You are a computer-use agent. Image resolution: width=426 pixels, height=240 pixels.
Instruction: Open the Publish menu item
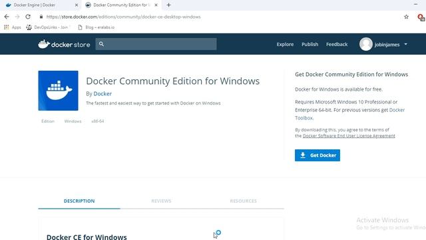[x=310, y=44]
